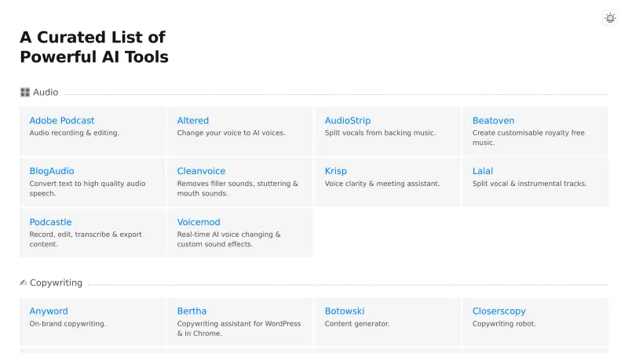The width and height of the screenshot is (628, 353).
Task: Open the Beatoven music link
Action: 493,121
